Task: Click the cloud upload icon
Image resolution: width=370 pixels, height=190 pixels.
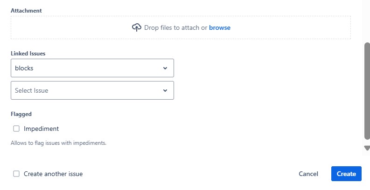Action: [x=136, y=27]
